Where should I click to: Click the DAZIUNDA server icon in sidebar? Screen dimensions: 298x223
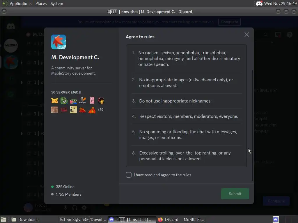coord(11,45)
